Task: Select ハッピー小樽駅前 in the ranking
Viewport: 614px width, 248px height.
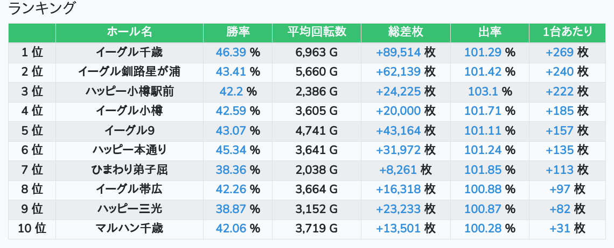Action: 129,91
